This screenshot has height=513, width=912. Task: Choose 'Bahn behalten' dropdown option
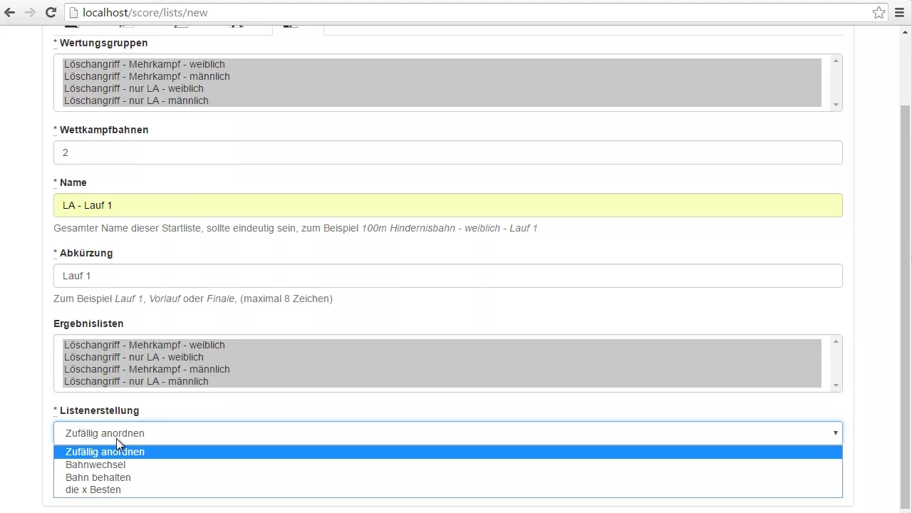[448, 477]
